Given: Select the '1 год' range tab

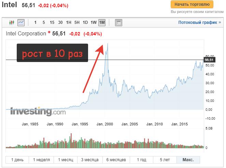Looking at the screenshot, I should click(x=141, y=160).
